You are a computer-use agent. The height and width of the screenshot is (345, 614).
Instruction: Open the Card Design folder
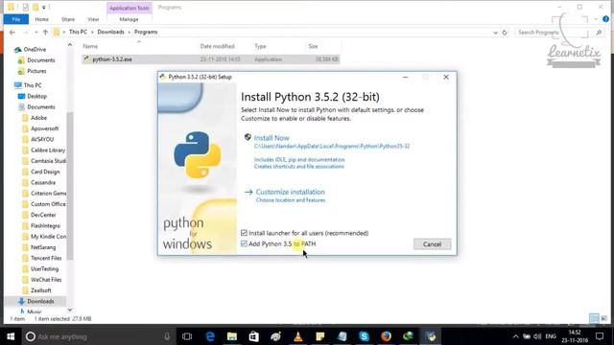[x=45, y=172]
